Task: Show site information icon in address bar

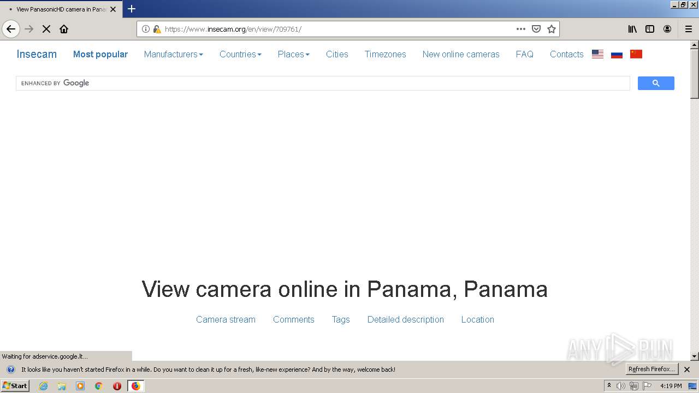Action: (146, 29)
